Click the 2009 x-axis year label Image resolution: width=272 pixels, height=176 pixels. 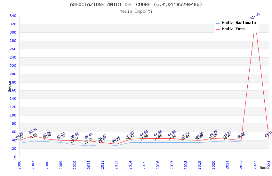[x=61, y=165]
